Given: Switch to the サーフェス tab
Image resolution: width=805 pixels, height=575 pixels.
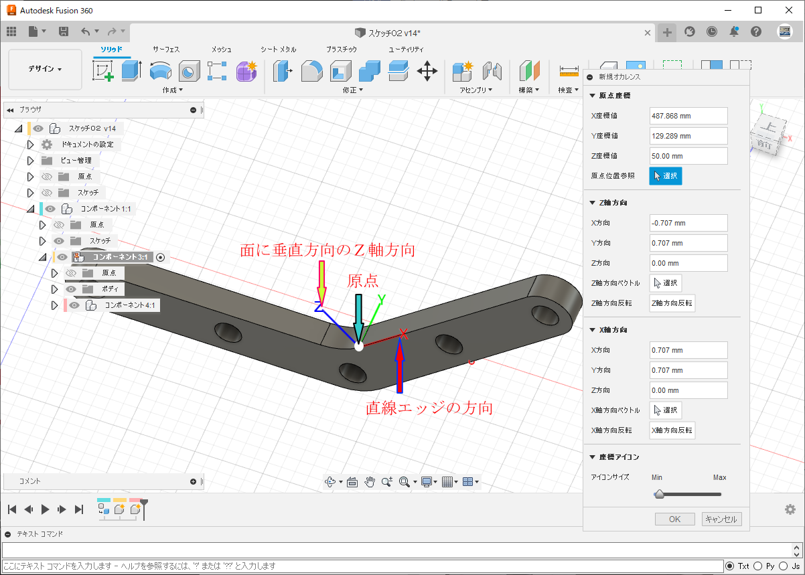Looking at the screenshot, I should click(x=166, y=50).
